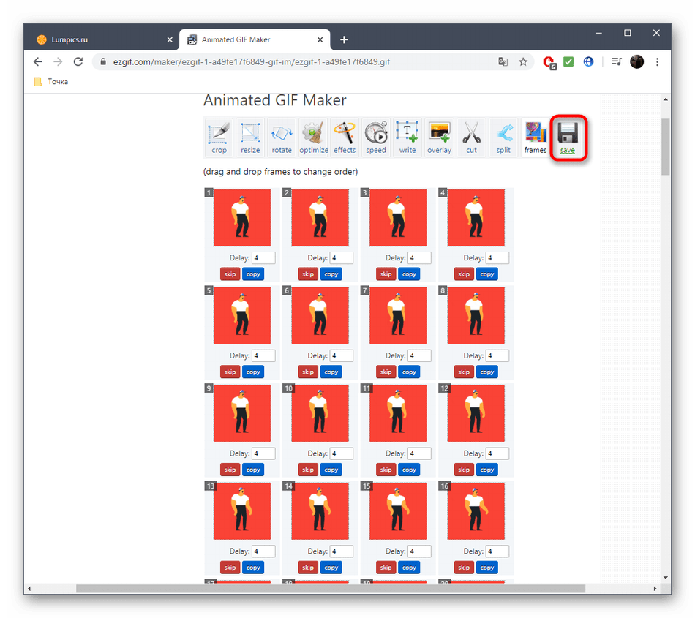
Task: Open the Chrome three-dot menu
Action: [x=658, y=61]
